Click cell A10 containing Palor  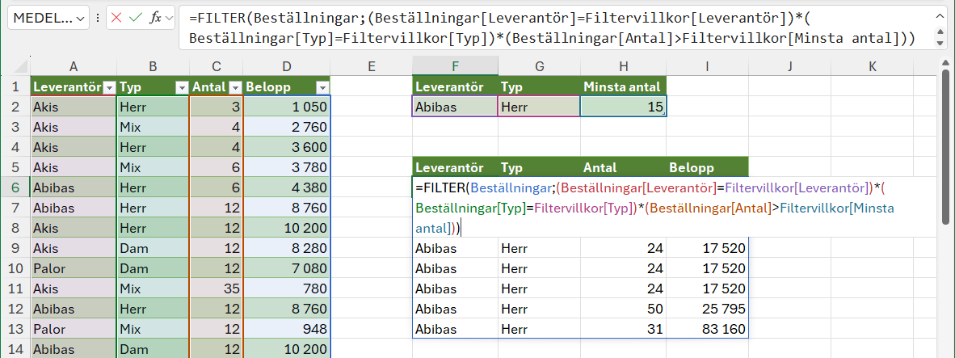(74, 269)
